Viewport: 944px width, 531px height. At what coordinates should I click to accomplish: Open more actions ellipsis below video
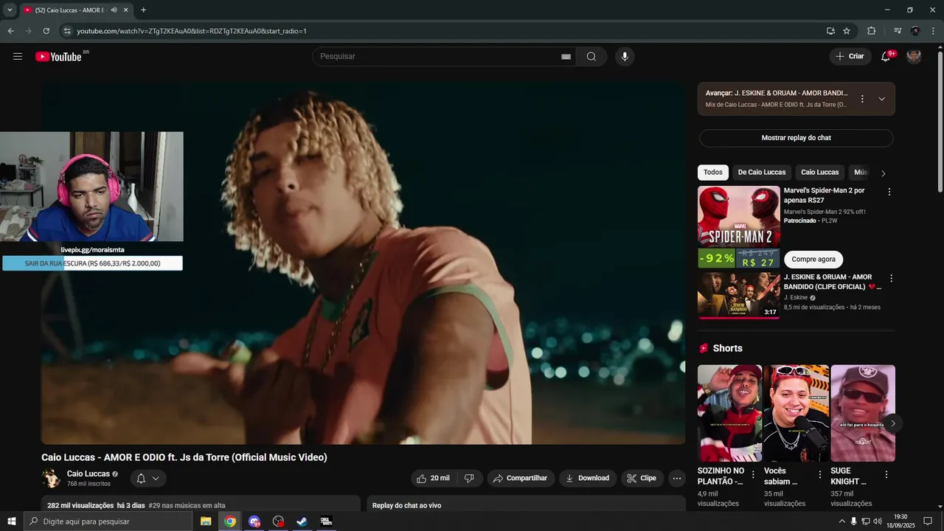[x=677, y=478]
